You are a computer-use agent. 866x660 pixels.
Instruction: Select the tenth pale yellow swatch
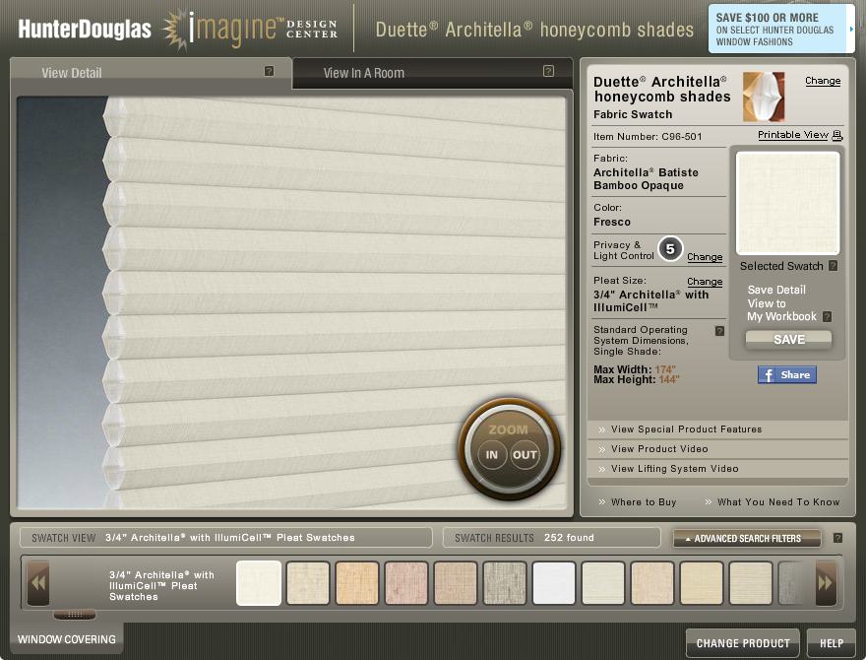(x=702, y=583)
